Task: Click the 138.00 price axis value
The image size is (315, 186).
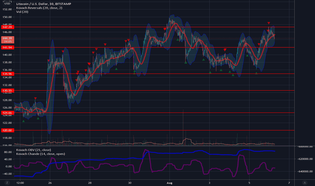Action: [7, 62]
